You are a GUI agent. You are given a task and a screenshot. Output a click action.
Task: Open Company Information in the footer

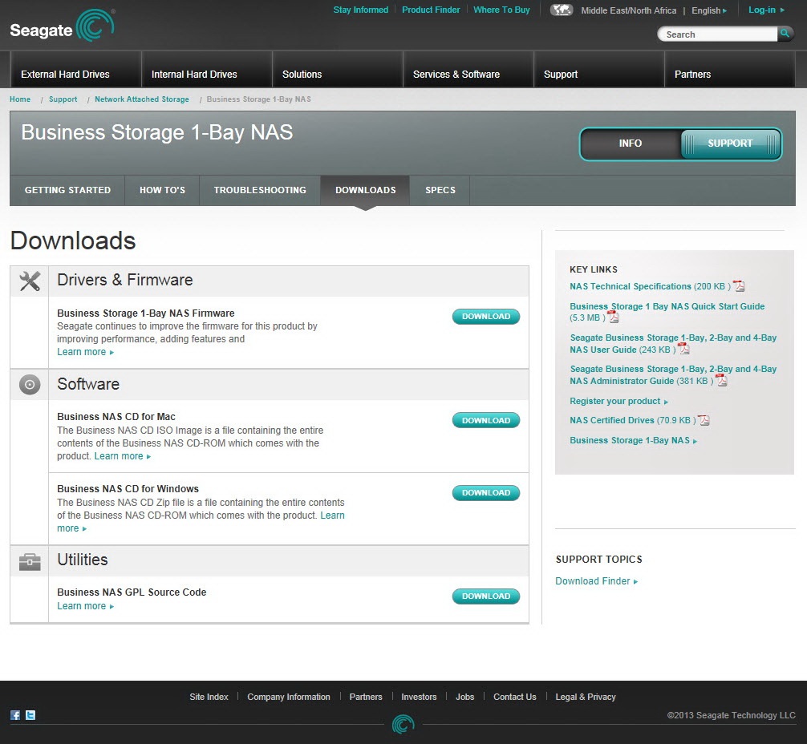pos(289,697)
